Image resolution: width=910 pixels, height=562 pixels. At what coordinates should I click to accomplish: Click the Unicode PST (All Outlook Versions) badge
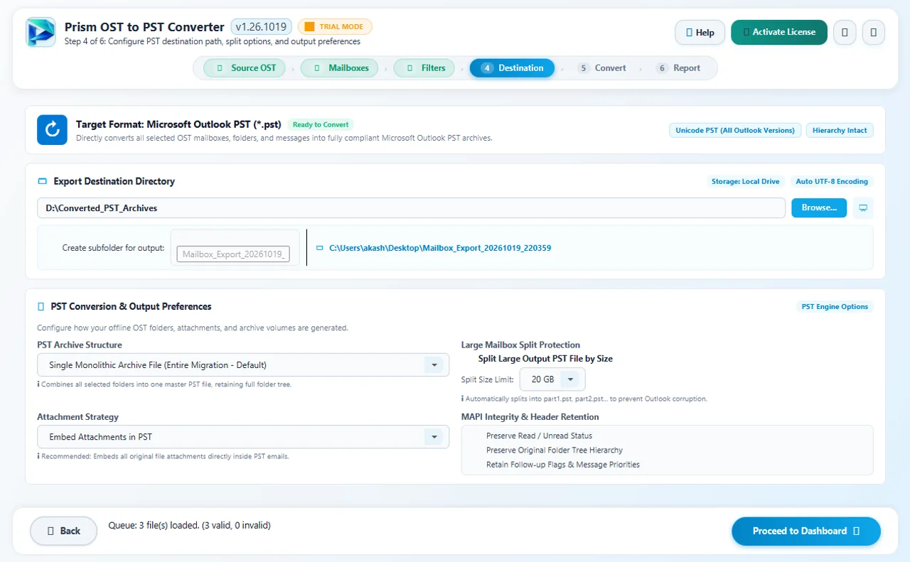(x=735, y=131)
